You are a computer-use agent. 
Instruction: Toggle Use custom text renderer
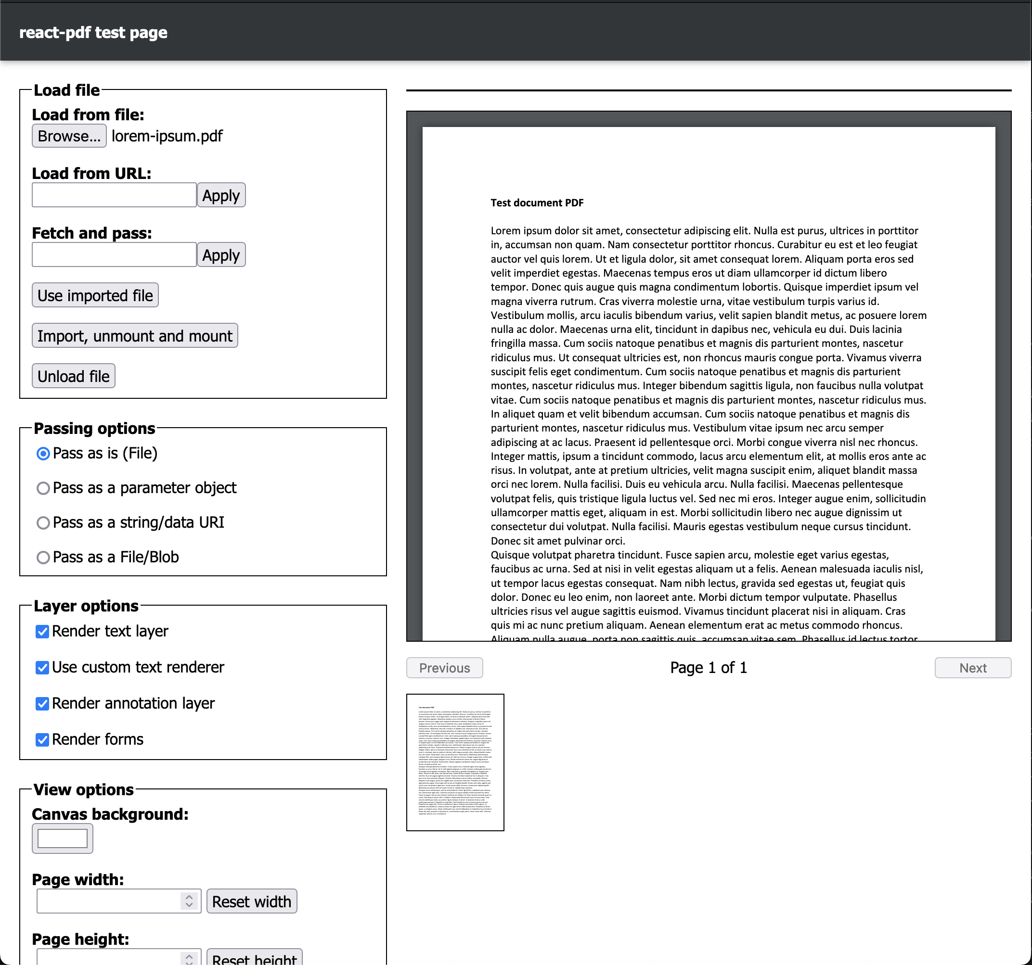(42, 668)
